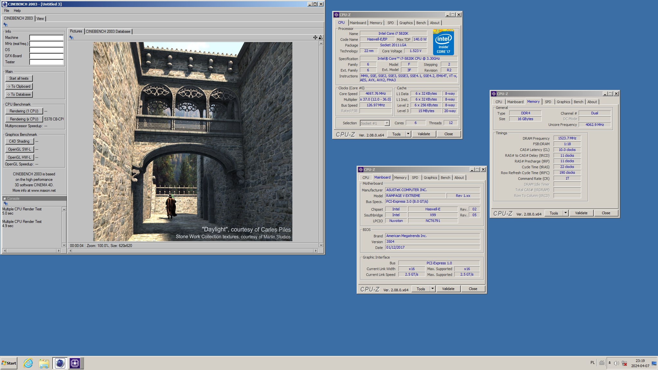
Task: Click Validate in CPU-Z CPU window
Action: 424,134
